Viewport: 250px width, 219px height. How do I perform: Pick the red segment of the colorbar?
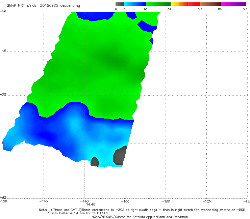click(194, 4)
